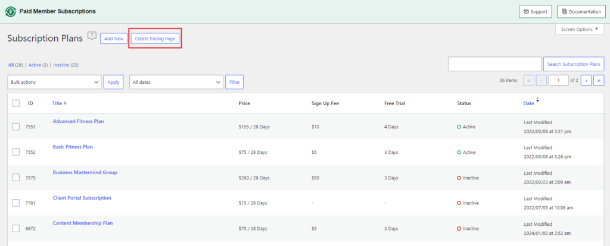This screenshot has height=246, width=610.
Task: Click the Paid Member Subscriptions logo icon
Action: pyautogui.click(x=11, y=12)
